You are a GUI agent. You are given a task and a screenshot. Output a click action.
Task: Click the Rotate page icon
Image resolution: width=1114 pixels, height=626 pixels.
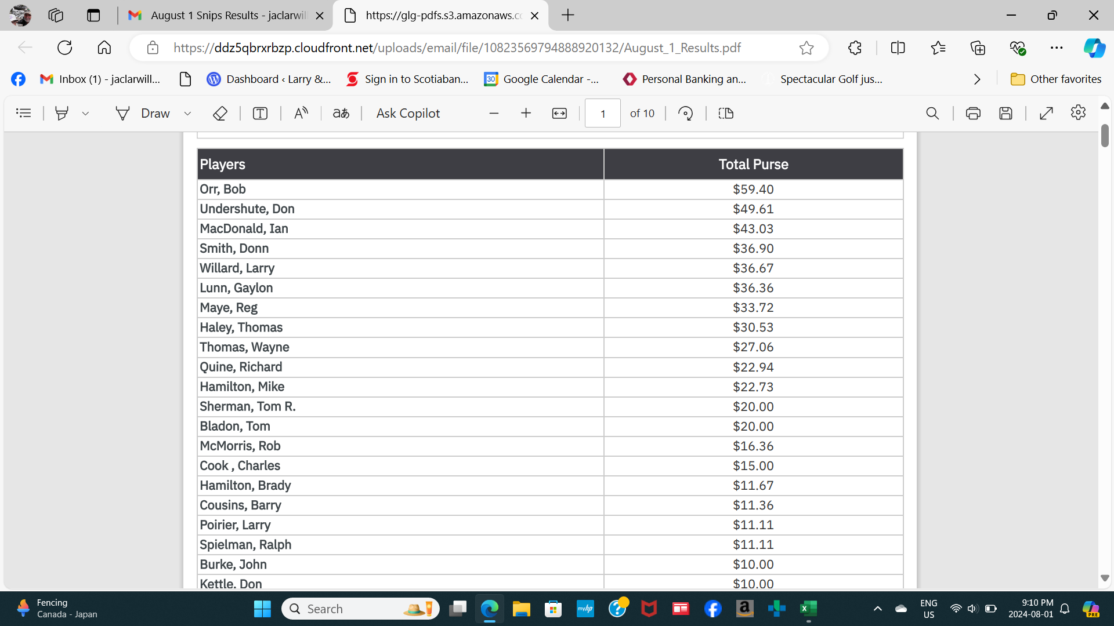click(685, 114)
